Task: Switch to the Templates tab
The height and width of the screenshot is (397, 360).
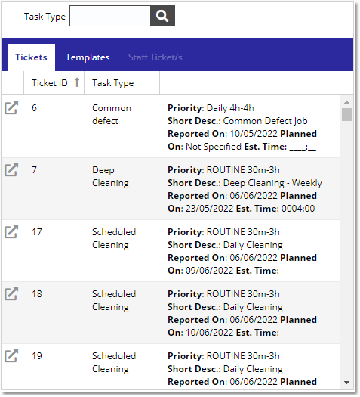Action: [x=88, y=57]
